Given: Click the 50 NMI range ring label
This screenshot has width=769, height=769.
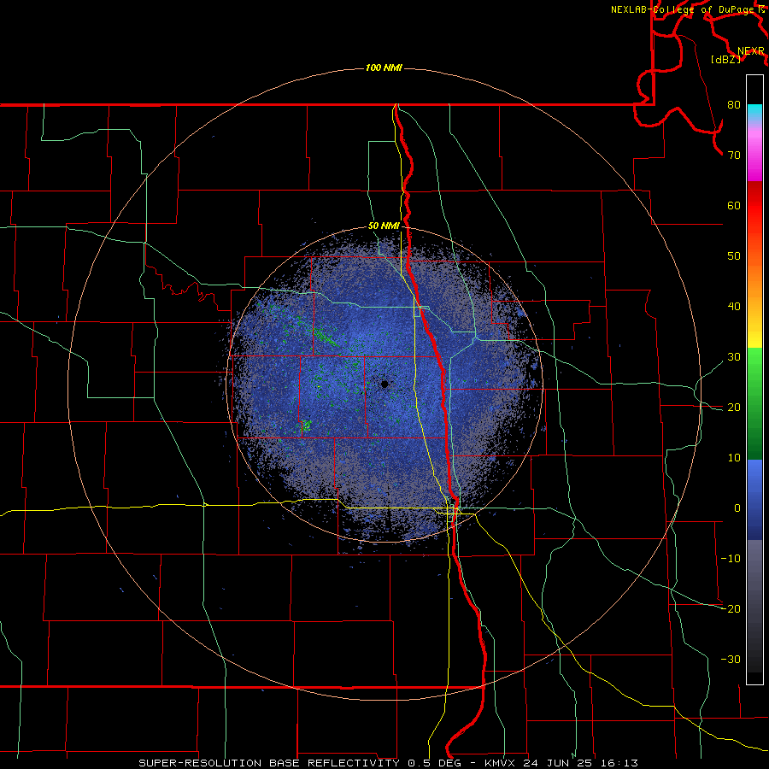Looking at the screenshot, I should coord(384,226).
